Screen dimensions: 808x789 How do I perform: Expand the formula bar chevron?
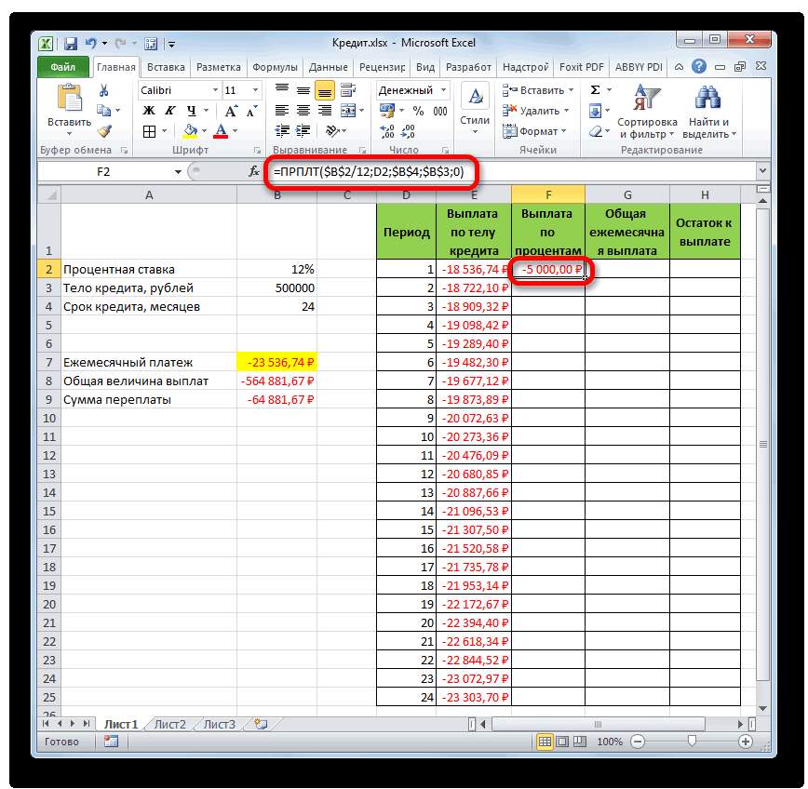(x=762, y=171)
